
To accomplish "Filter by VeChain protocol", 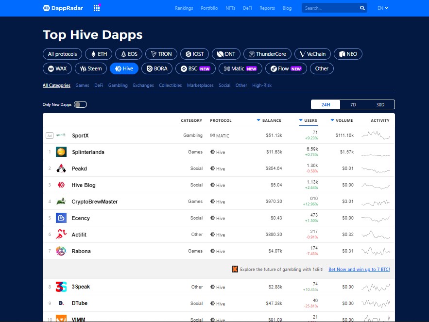I will point(312,54).
